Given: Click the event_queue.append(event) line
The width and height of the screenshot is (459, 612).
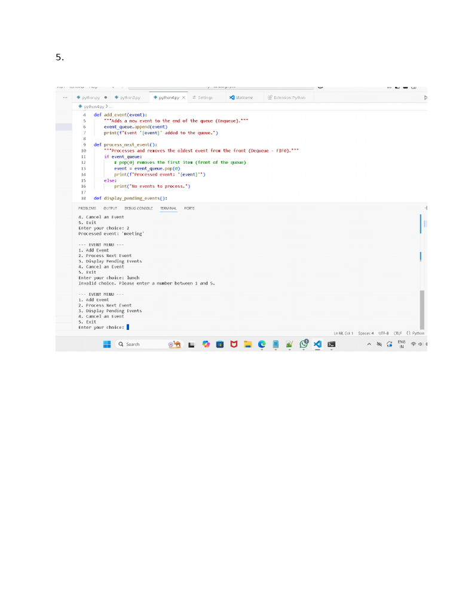Looking at the screenshot, I should pos(136,127).
